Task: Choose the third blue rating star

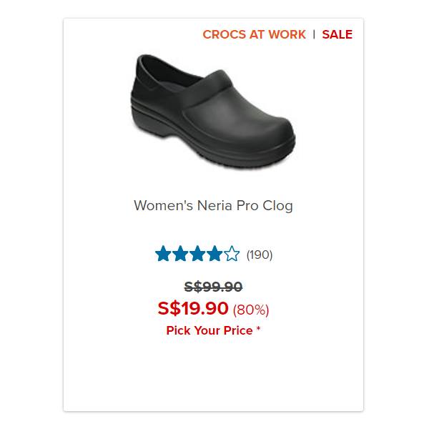Action: coord(197,254)
